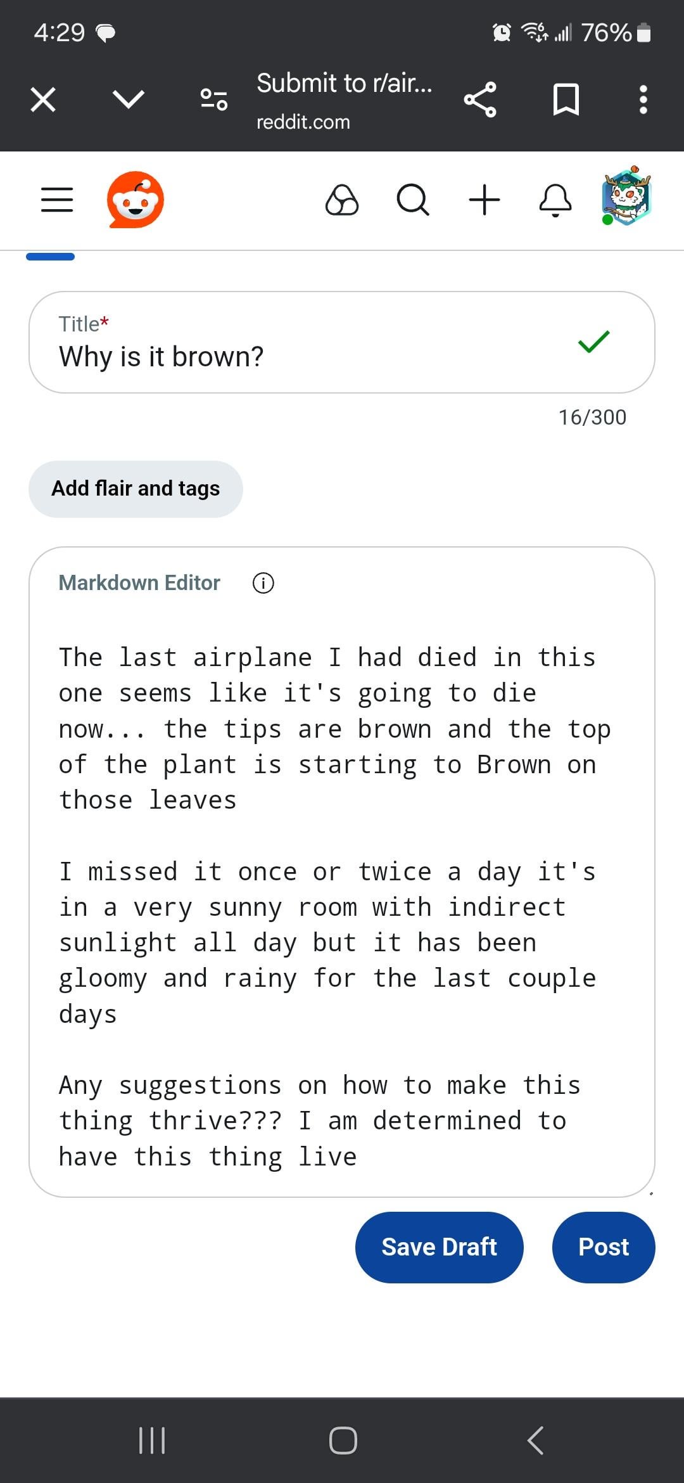Close the in-app browser tab
This screenshot has width=684, height=1483.
point(43,100)
